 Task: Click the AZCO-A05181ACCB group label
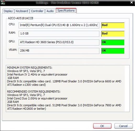point(20,18)
